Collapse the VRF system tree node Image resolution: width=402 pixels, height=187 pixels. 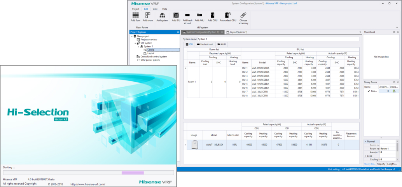point(135,43)
